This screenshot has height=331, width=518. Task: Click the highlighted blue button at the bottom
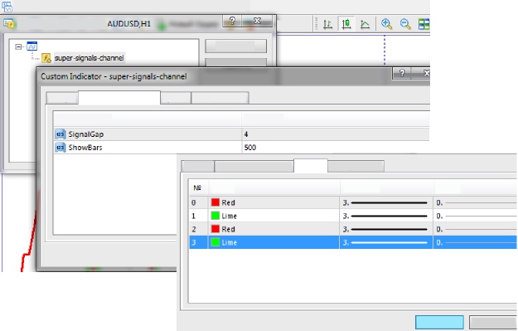(x=439, y=323)
